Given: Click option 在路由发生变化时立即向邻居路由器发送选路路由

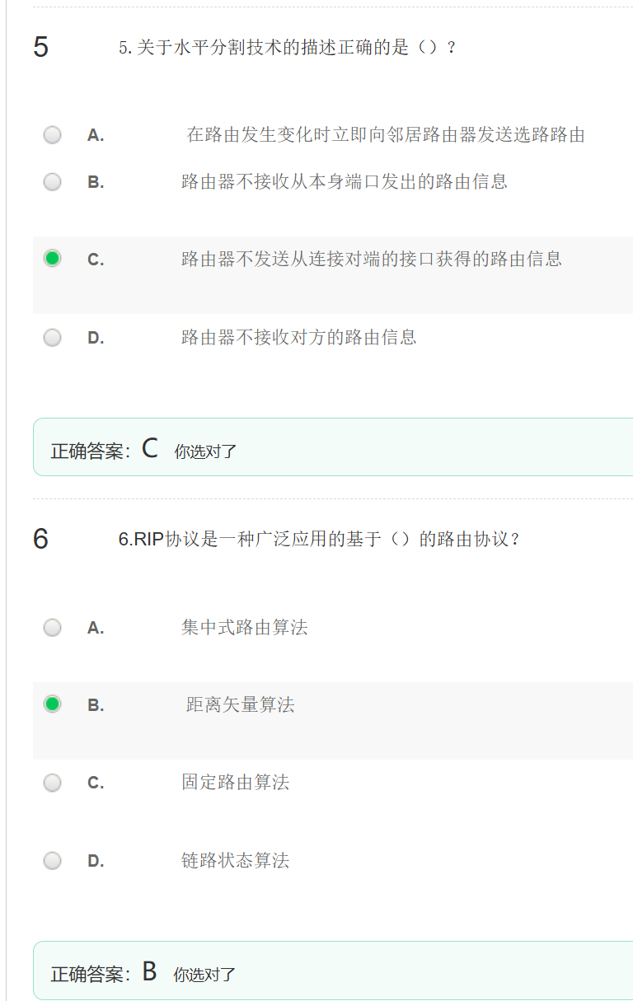Looking at the screenshot, I should click(386, 135).
